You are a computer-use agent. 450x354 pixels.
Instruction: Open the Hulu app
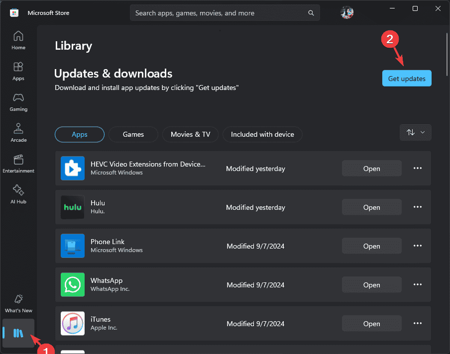point(372,207)
